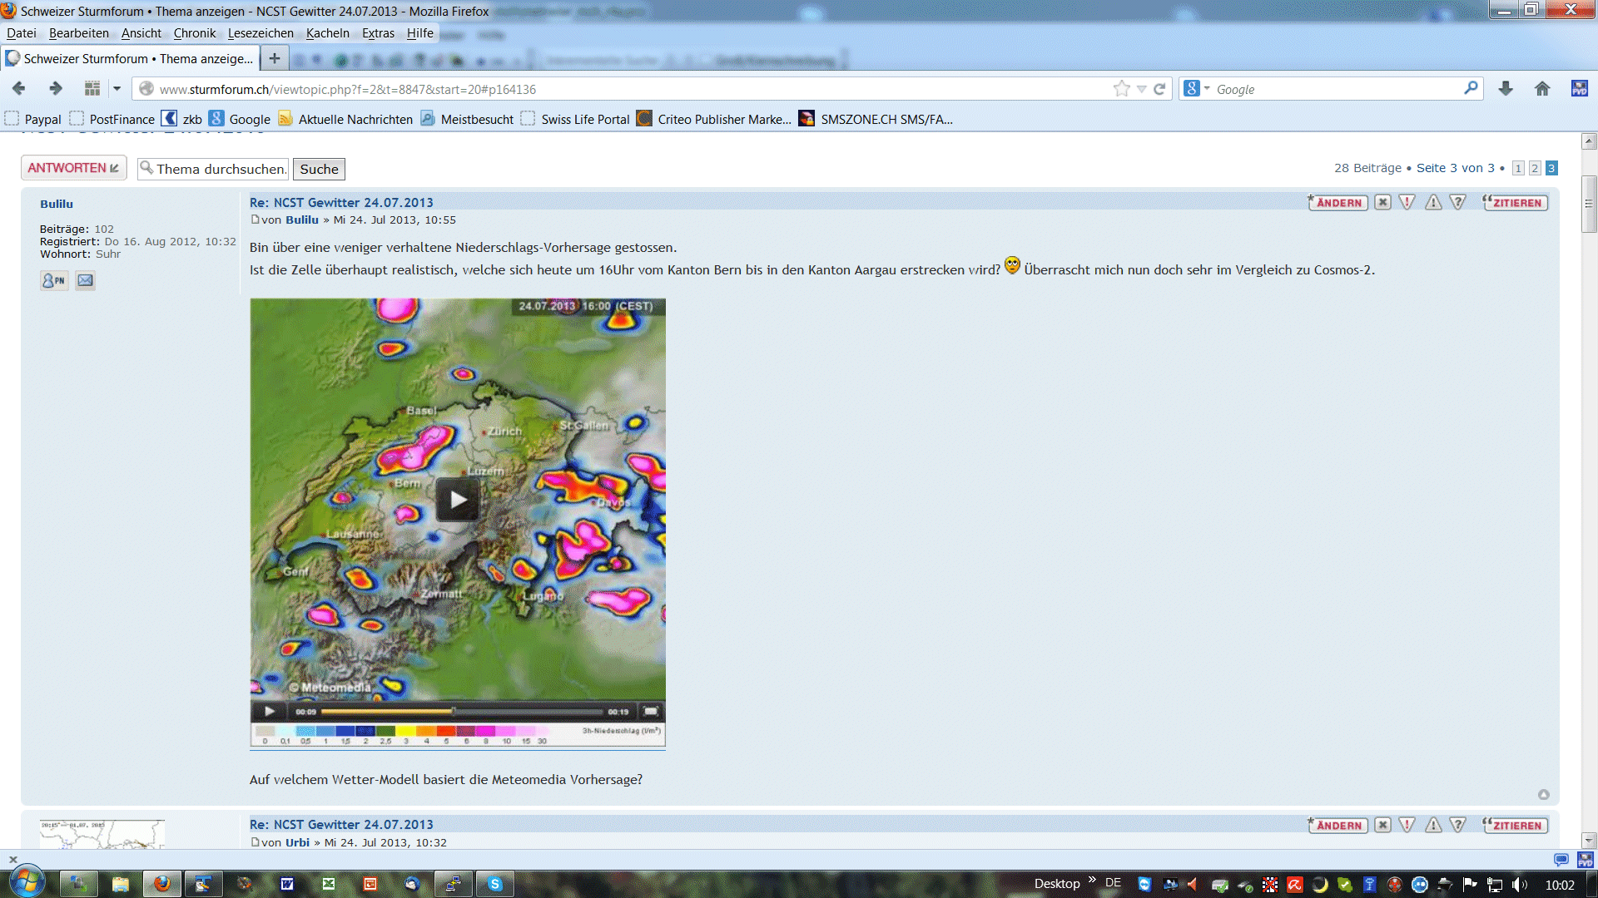Expand bookmark star dropdown arrow
The width and height of the screenshot is (1598, 898).
point(1142,89)
